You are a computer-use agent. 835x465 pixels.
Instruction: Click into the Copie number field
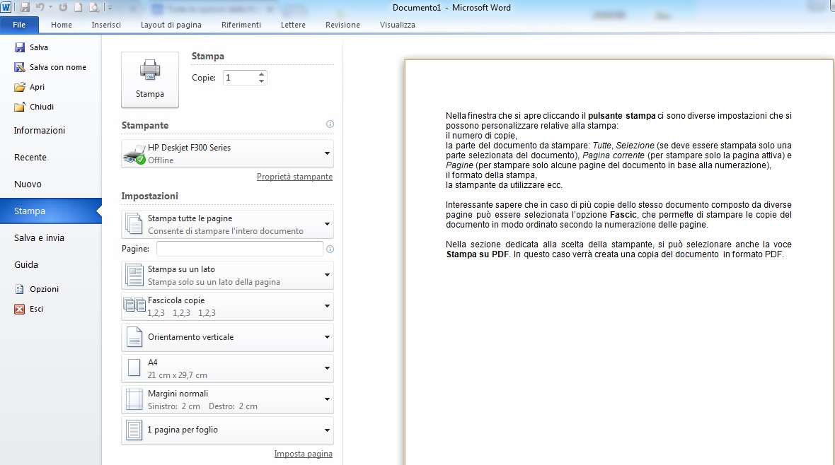[x=240, y=78]
